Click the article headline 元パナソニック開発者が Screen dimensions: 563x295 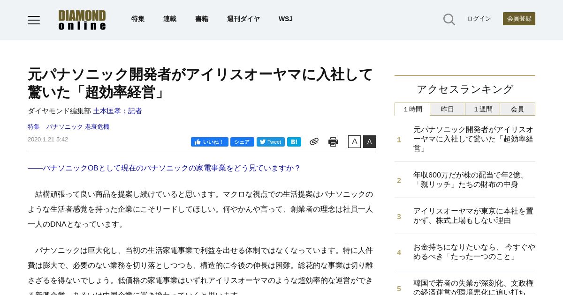(200, 83)
